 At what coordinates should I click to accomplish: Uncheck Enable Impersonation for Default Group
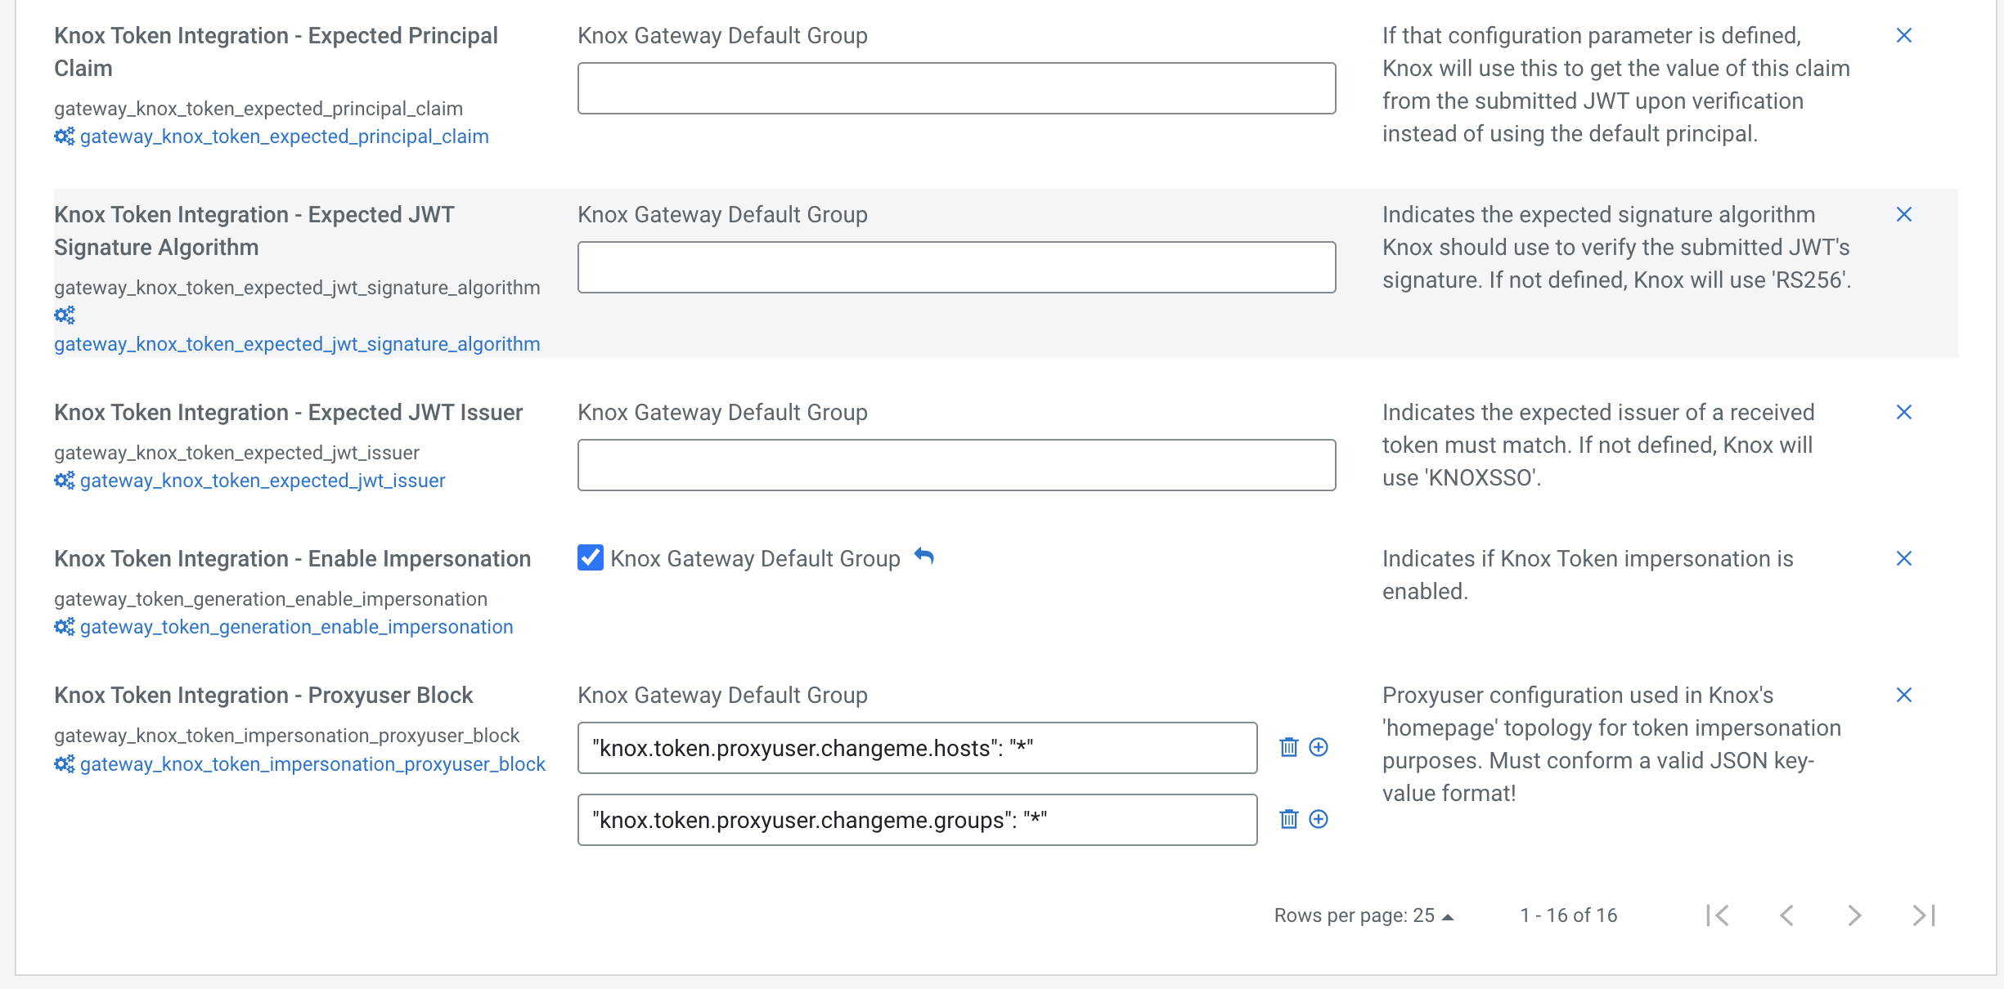(x=590, y=557)
